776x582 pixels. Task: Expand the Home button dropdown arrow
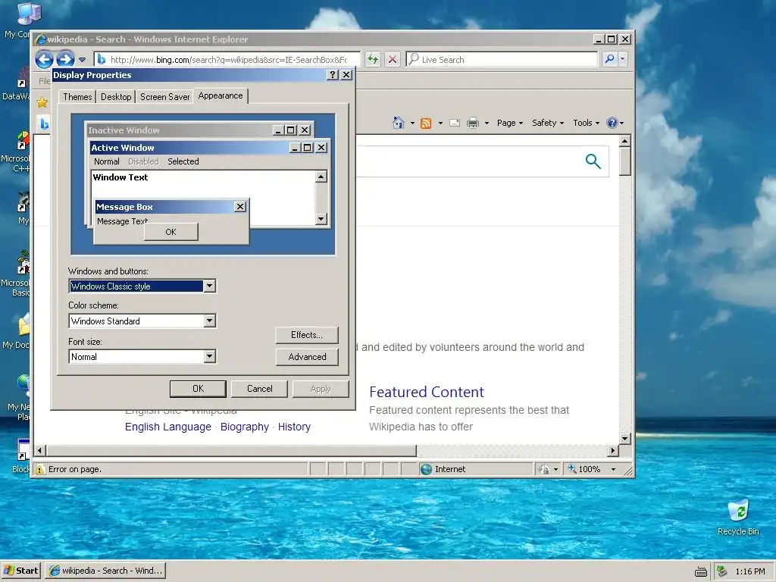point(412,123)
